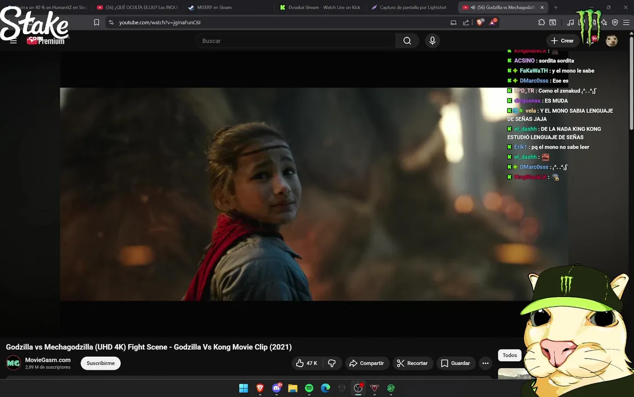Switch to the MISERY en Steam tab
Screen dimensions: 634x397
[x=214, y=7]
